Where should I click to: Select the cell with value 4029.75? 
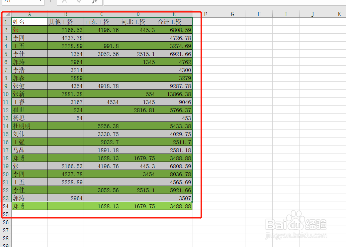[x=174, y=134]
